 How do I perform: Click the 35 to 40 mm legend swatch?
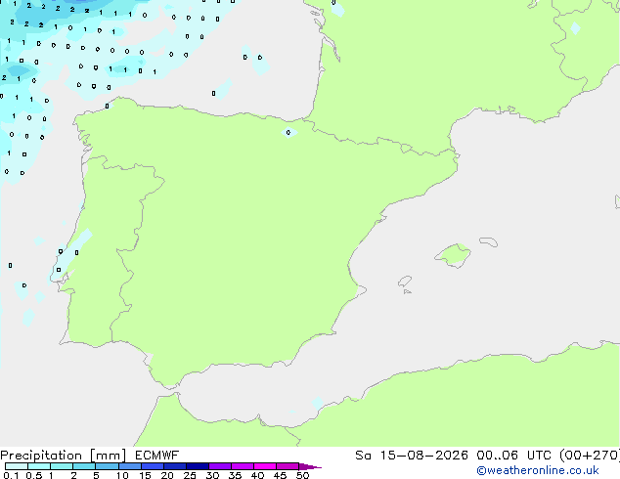tap(242, 466)
